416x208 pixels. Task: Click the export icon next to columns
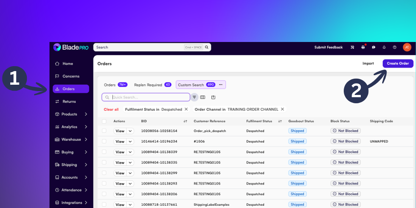tap(213, 97)
